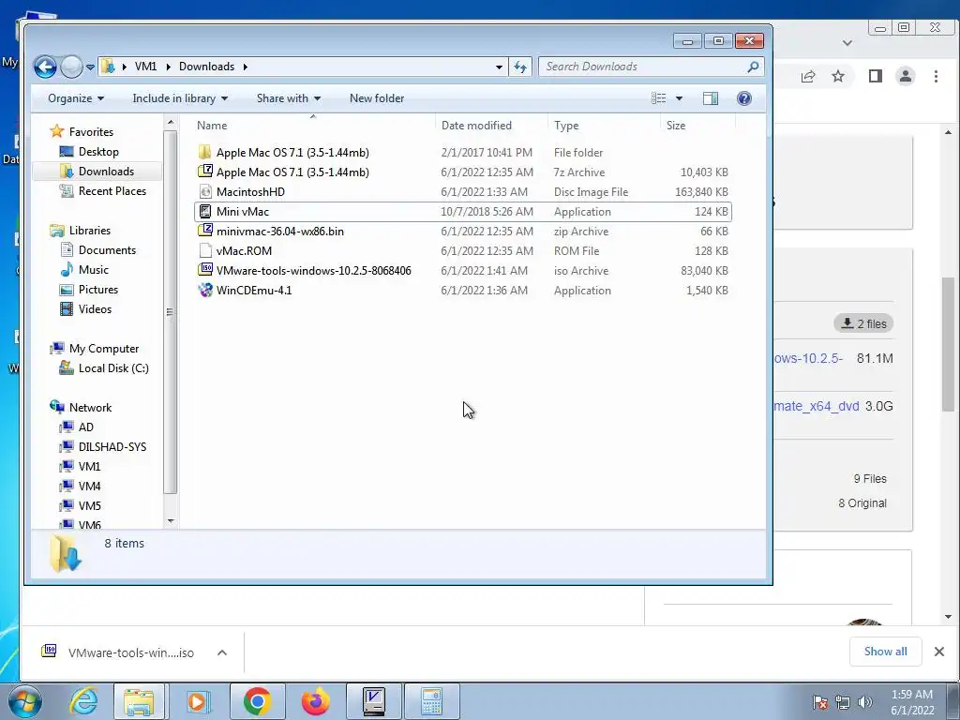This screenshot has width=960, height=720.
Task: Click Favorites in navigation pane
Action: (x=91, y=131)
